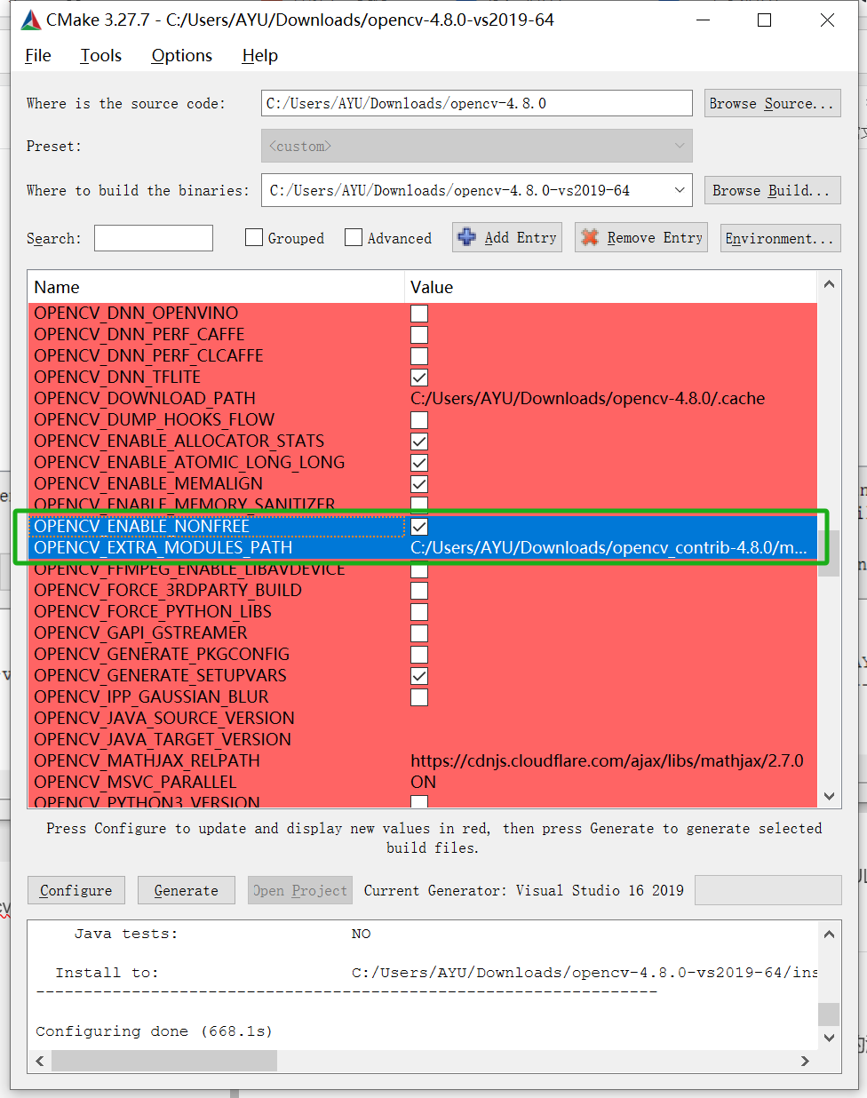This screenshot has width=867, height=1098.
Task: Click the Configure button
Action: [x=76, y=890]
